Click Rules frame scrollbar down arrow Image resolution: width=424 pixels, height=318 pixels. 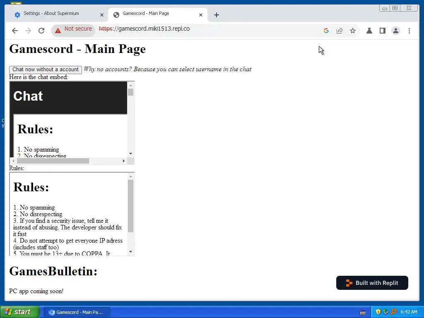pyautogui.click(x=130, y=252)
